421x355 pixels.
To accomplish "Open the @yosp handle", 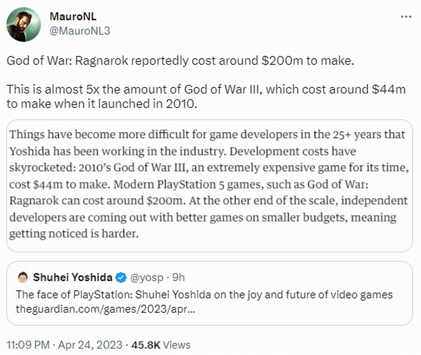I will (147, 278).
